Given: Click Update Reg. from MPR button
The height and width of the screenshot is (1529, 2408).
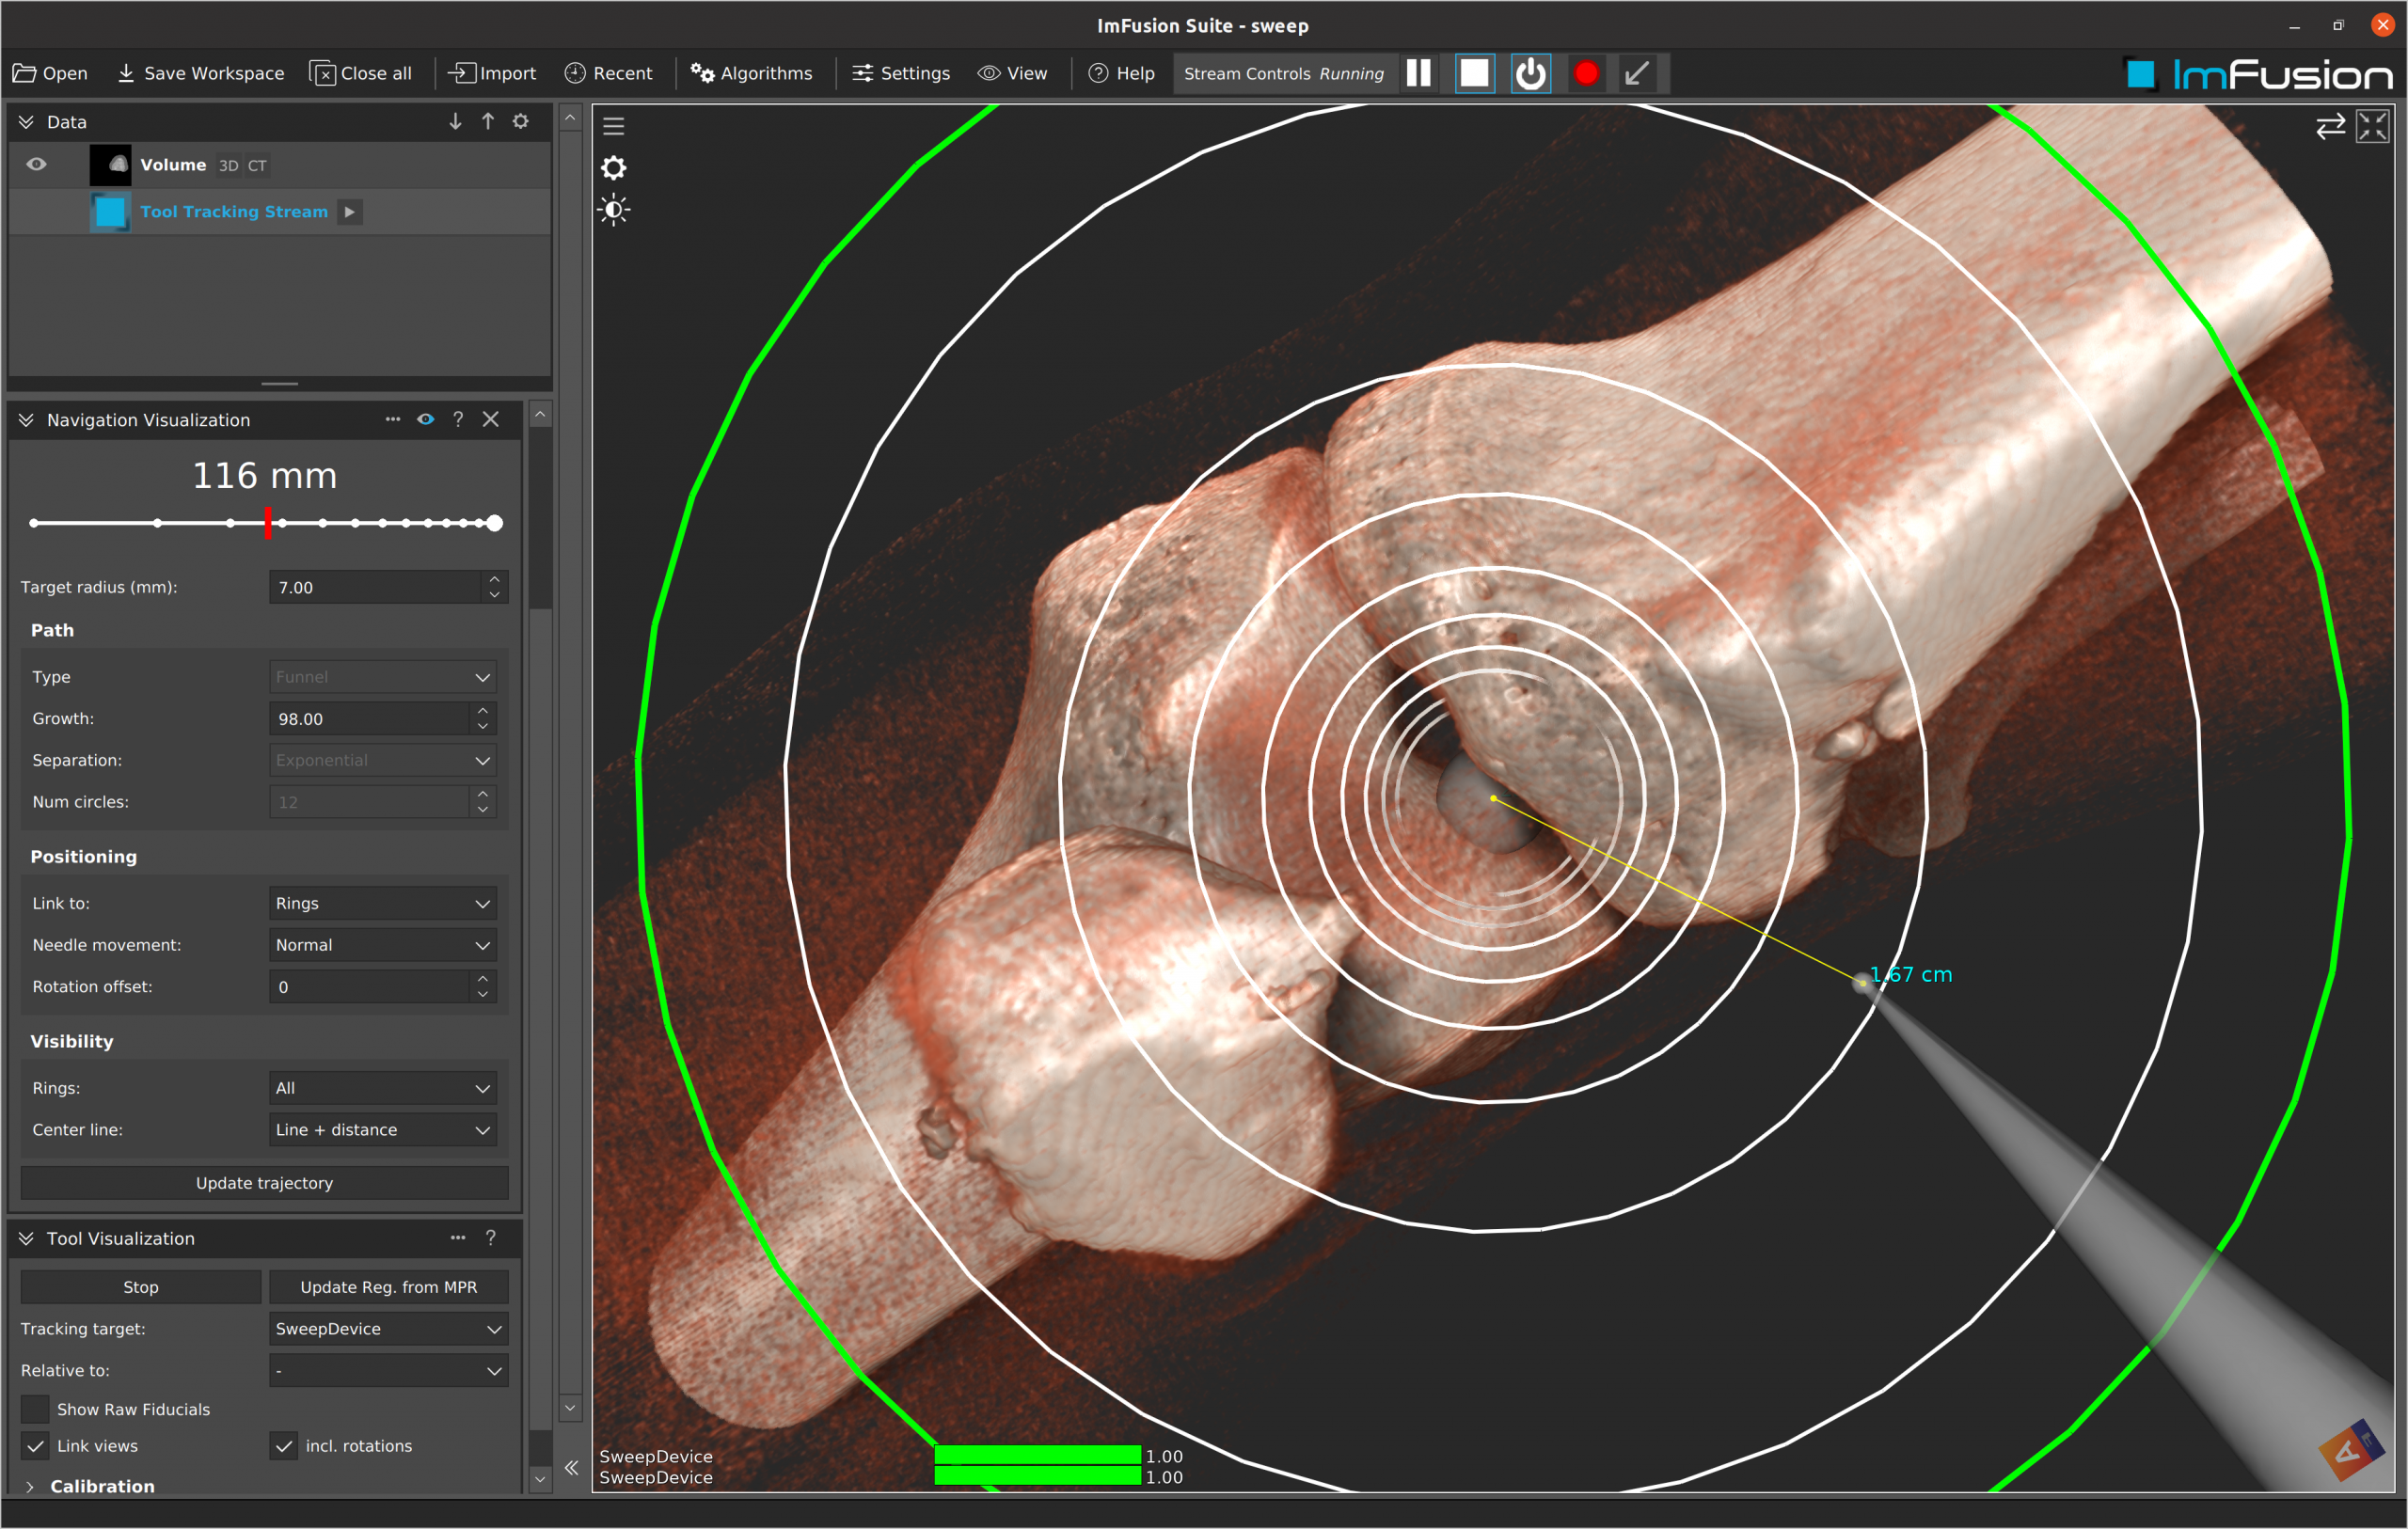Looking at the screenshot, I should (x=388, y=1287).
